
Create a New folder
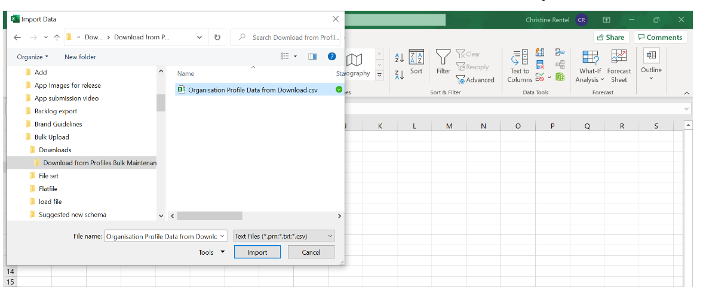click(x=80, y=57)
